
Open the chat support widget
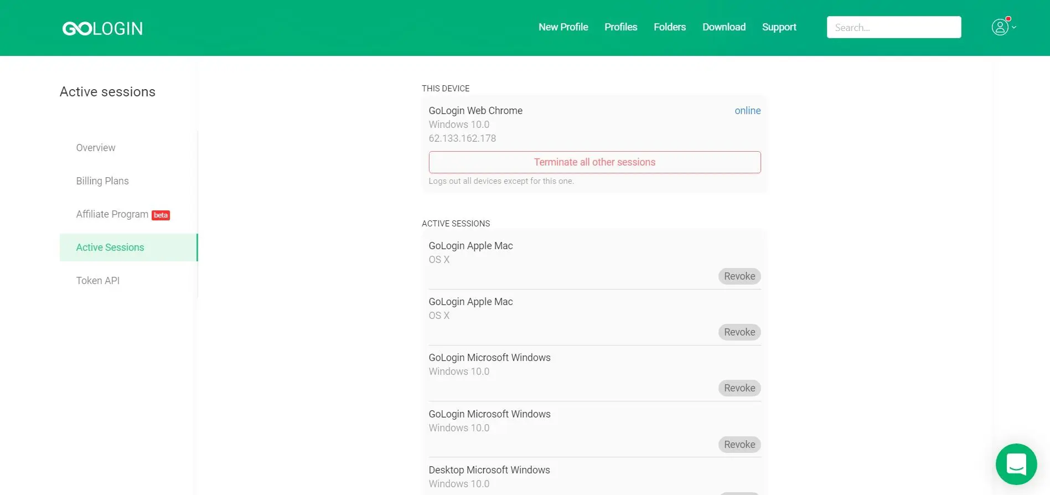click(x=1016, y=464)
